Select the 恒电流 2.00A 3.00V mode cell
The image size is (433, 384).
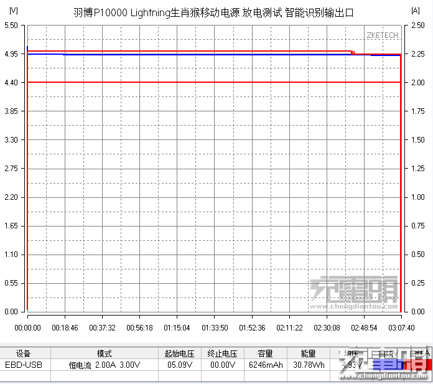point(105,365)
